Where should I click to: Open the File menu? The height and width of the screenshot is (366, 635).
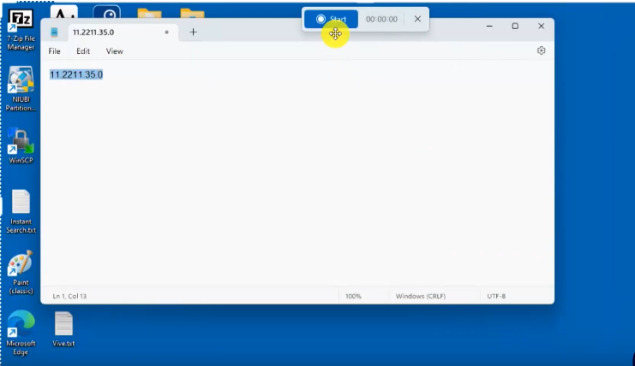click(54, 51)
